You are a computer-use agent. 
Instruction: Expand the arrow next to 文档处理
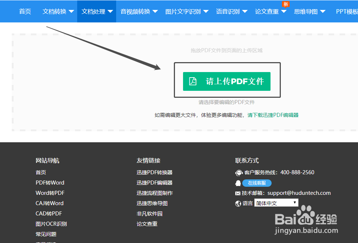(x=110, y=11)
